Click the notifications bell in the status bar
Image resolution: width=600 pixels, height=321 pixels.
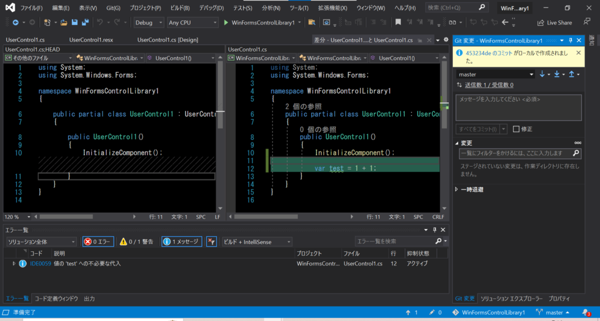click(x=585, y=312)
